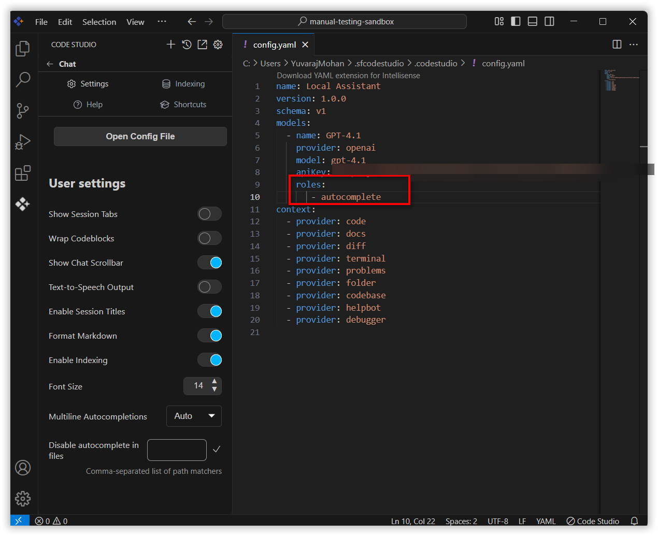This screenshot has height=536, width=658.
Task: Switch to the Settings tab
Action: [x=88, y=84]
